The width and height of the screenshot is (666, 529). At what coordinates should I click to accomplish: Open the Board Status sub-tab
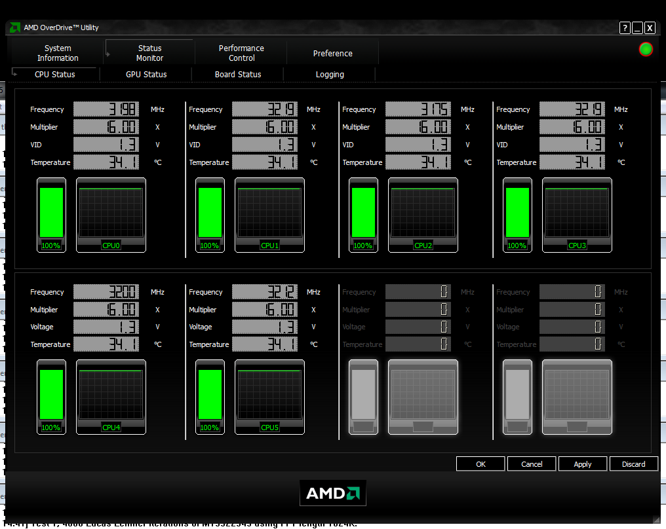coord(238,74)
